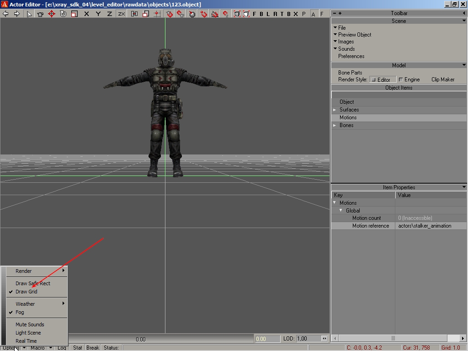Collapse the Scene panel header arrow

point(464,21)
